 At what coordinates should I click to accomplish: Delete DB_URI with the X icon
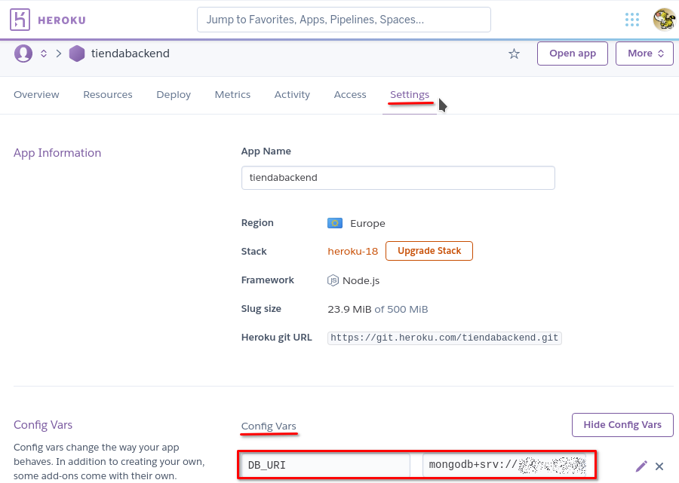coord(659,466)
